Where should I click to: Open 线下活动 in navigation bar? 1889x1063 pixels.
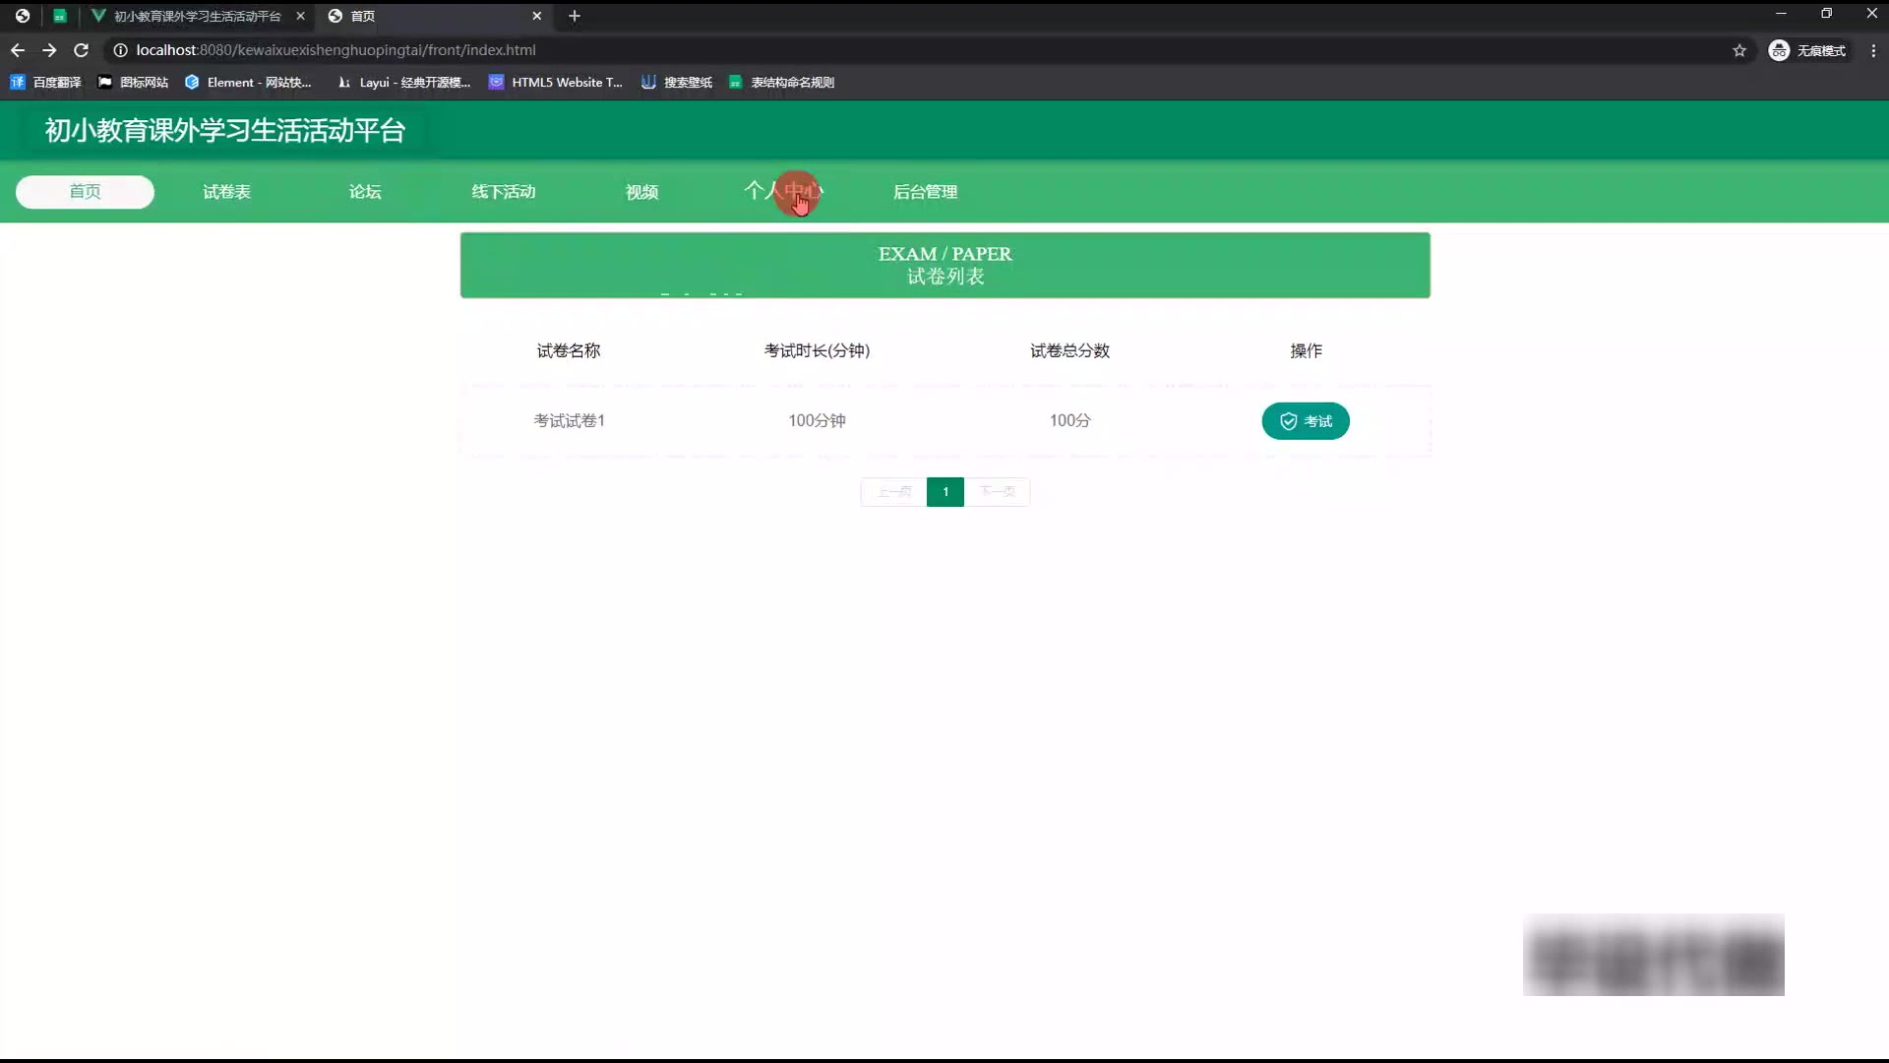[x=503, y=192]
